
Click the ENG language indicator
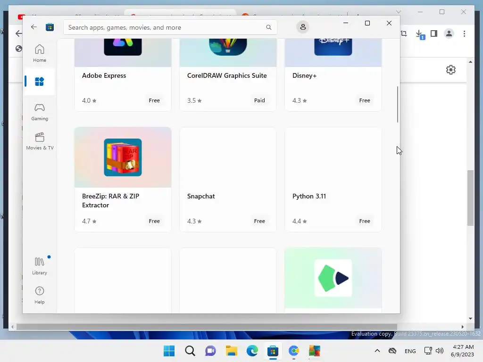(x=410, y=351)
